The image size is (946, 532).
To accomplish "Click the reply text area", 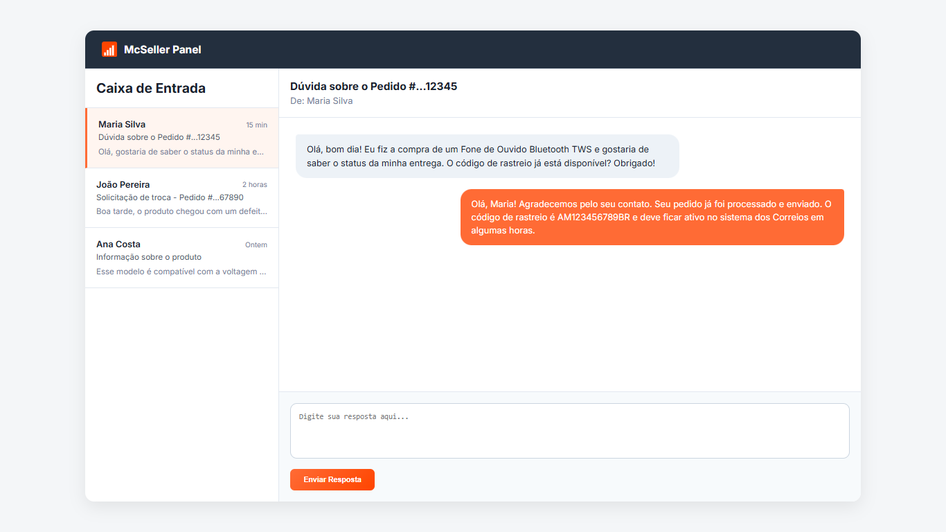I will point(569,431).
